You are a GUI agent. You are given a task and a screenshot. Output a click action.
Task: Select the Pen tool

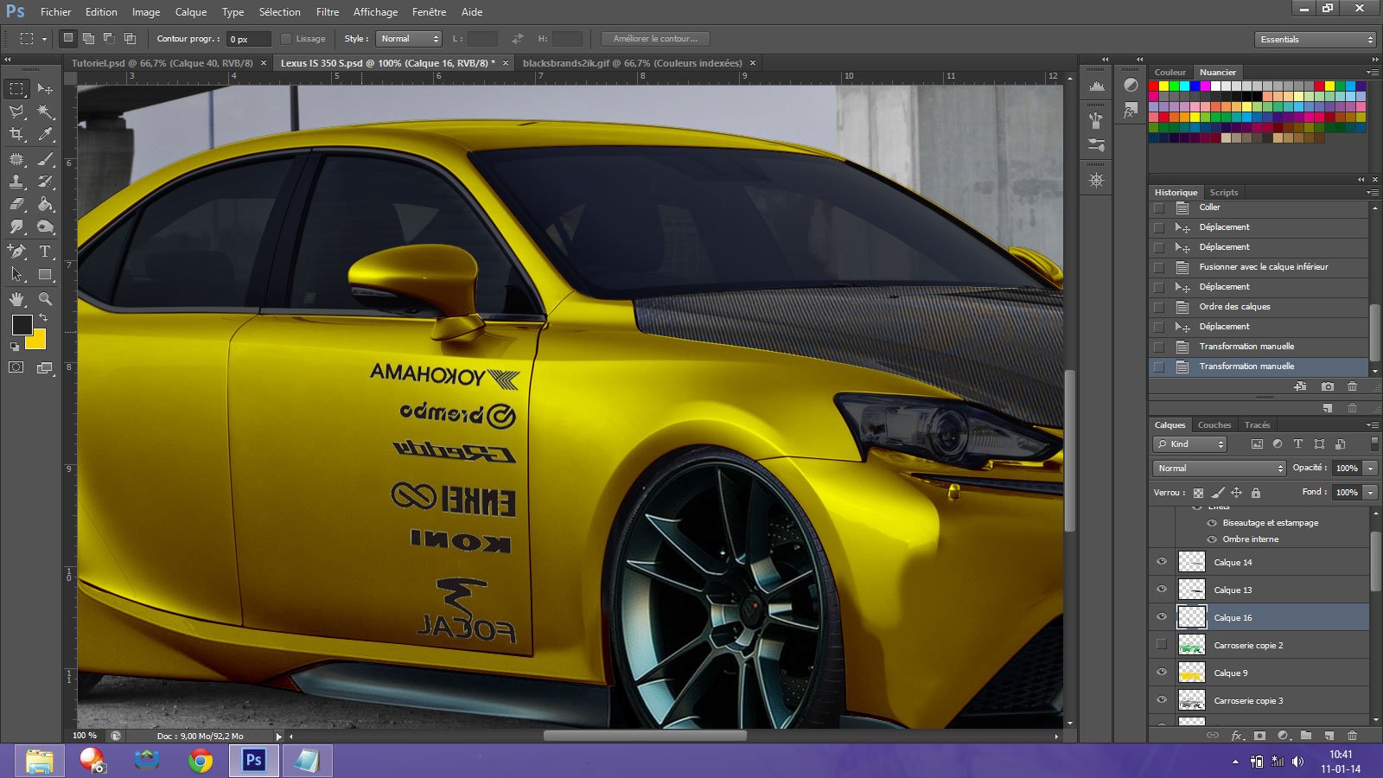16,252
